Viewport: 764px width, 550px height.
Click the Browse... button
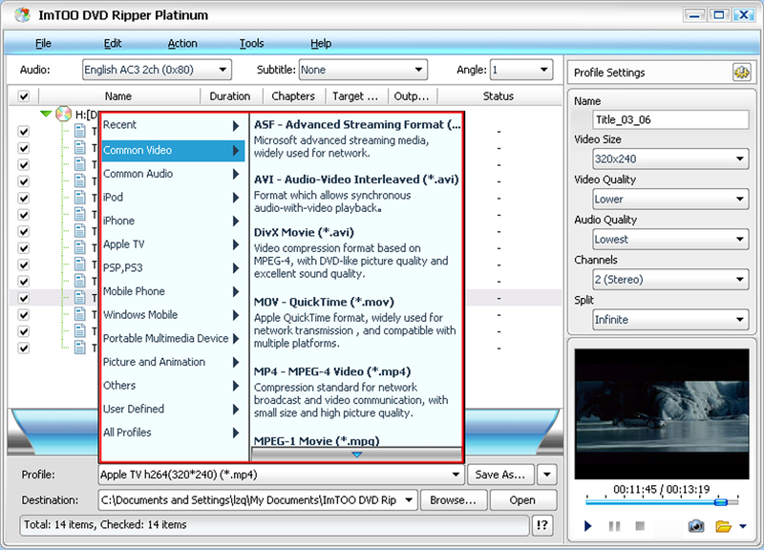[x=454, y=499]
